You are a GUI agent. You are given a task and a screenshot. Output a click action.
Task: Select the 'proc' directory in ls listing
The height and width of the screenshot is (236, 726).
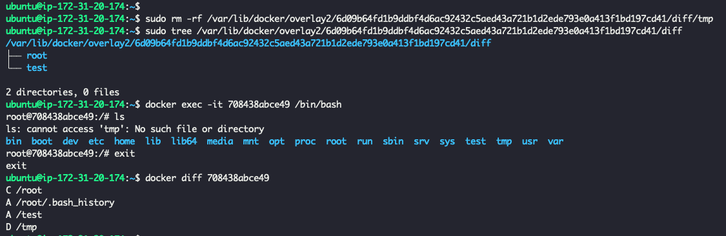coord(305,141)
